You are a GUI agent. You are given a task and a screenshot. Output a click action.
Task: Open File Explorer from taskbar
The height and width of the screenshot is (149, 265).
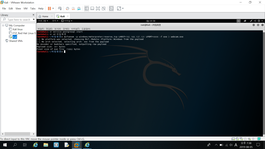coord(46,145)
